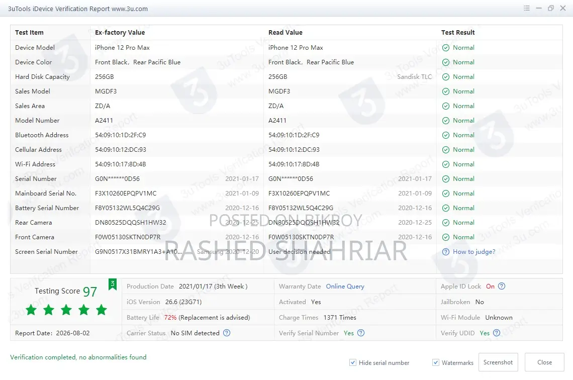
Task: Open help icon next to Carrier Status
Action: (x=227, y=333)
